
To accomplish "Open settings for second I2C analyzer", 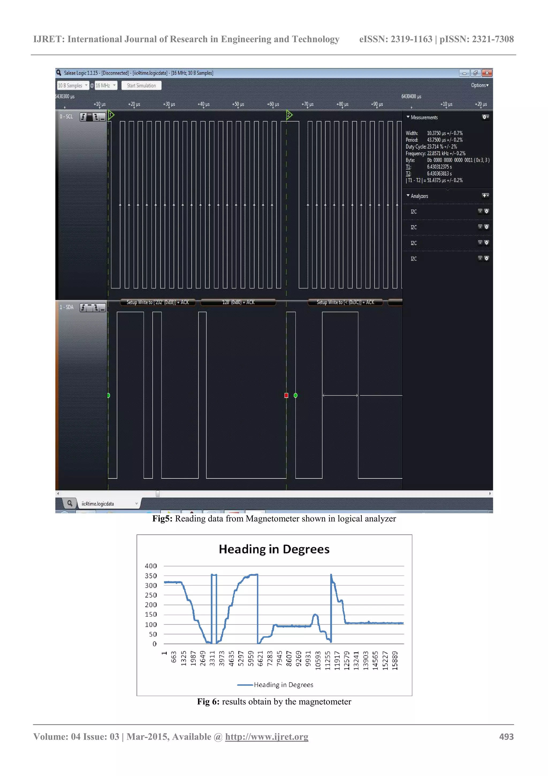I will 486,227.
